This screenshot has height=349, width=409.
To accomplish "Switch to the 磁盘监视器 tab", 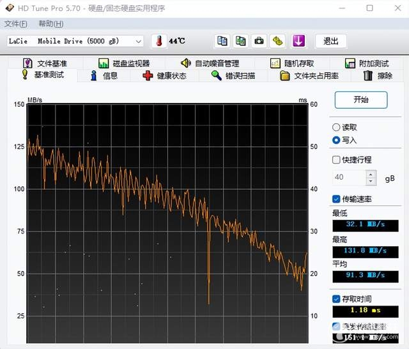I will pos(124,63).
